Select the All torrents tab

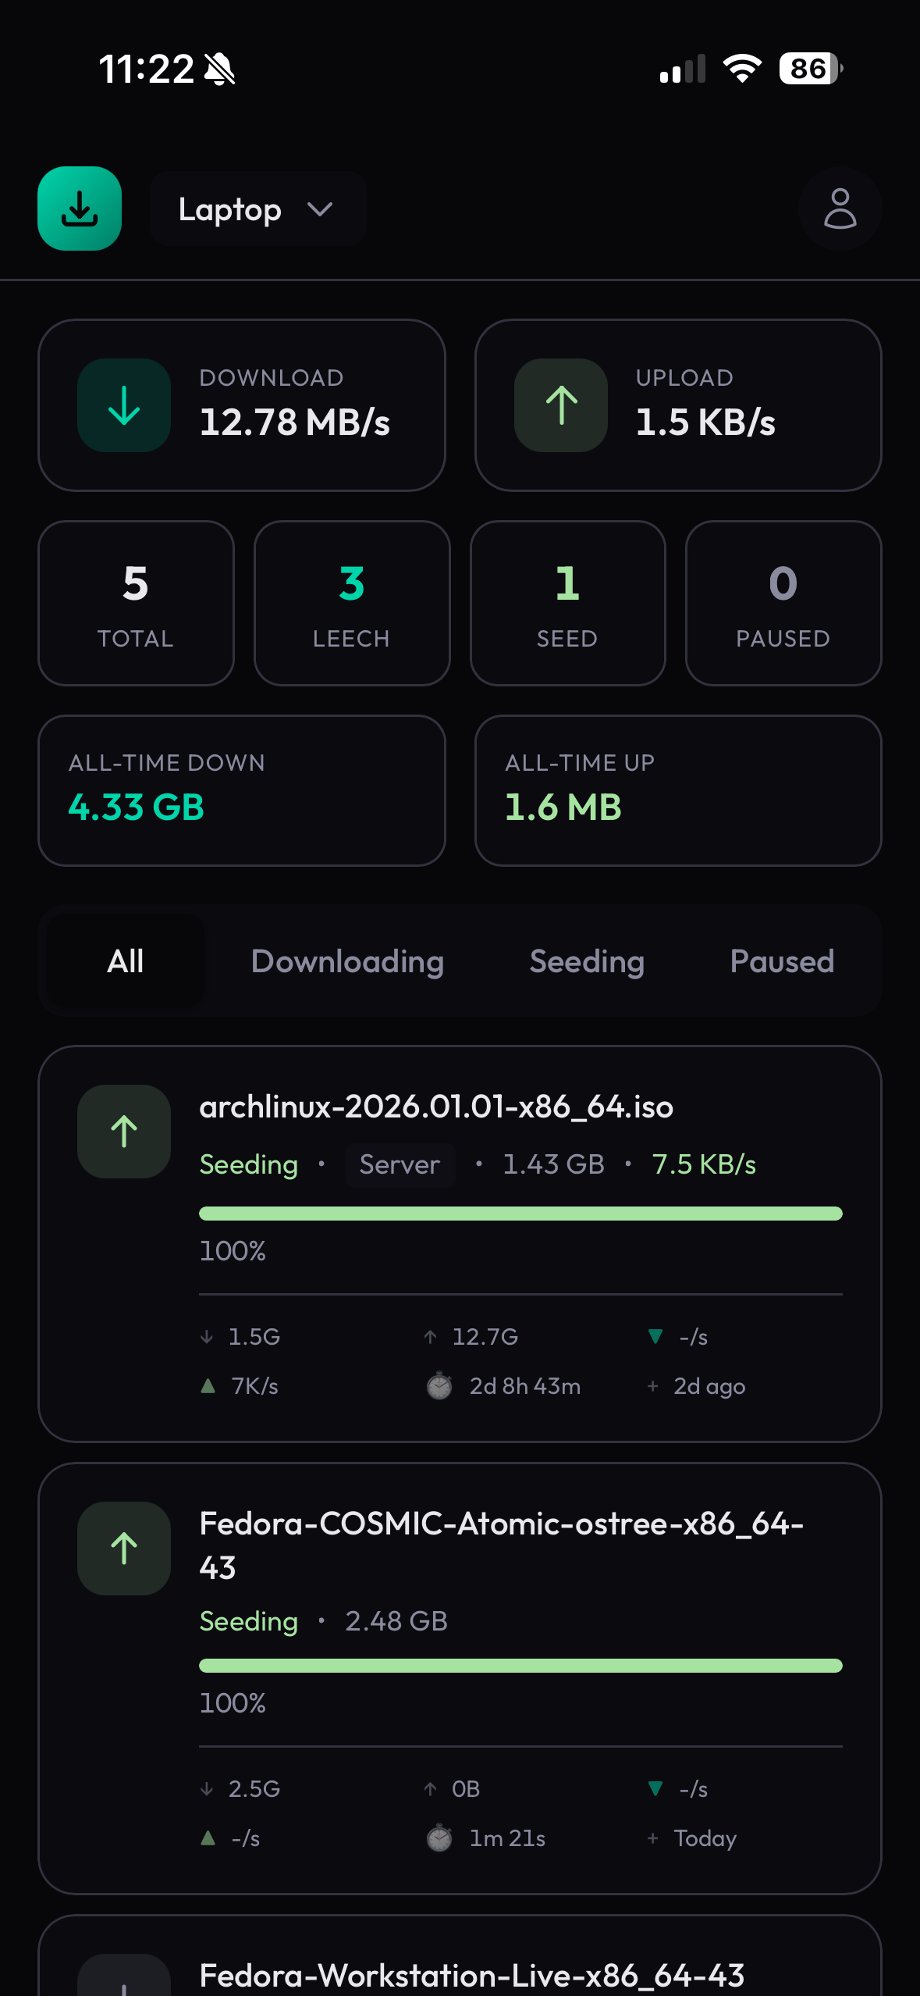[x=125, y=961]
